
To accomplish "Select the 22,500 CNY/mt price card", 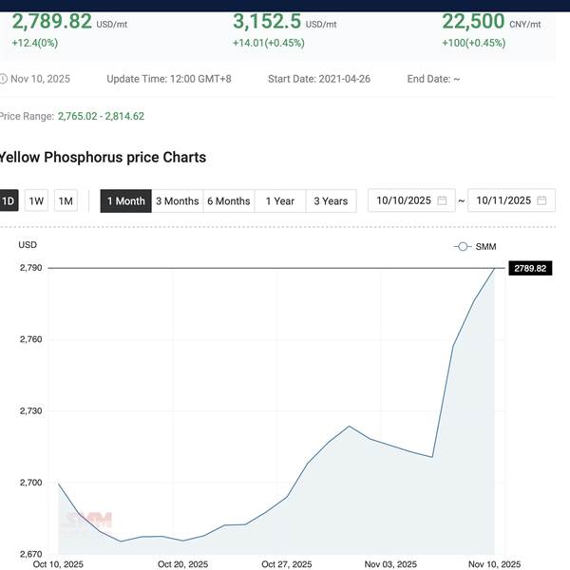I will (491, 28).
